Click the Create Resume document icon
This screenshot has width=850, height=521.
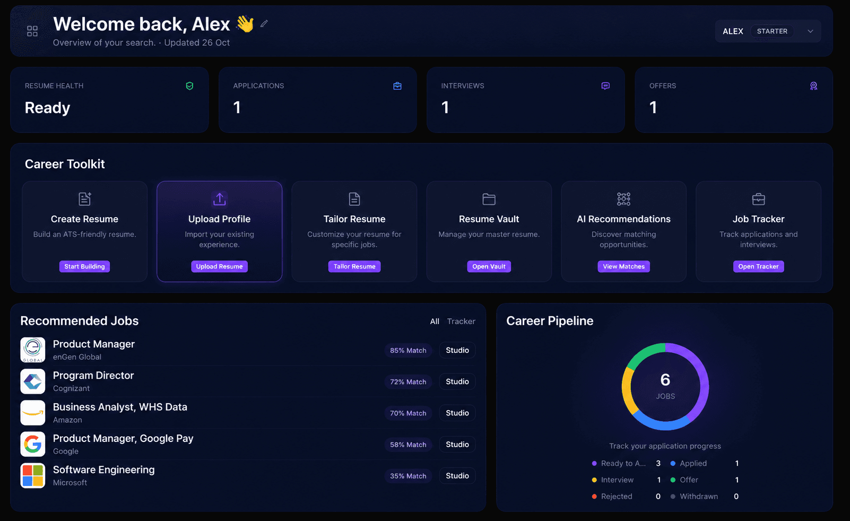[x=85, y=199]
